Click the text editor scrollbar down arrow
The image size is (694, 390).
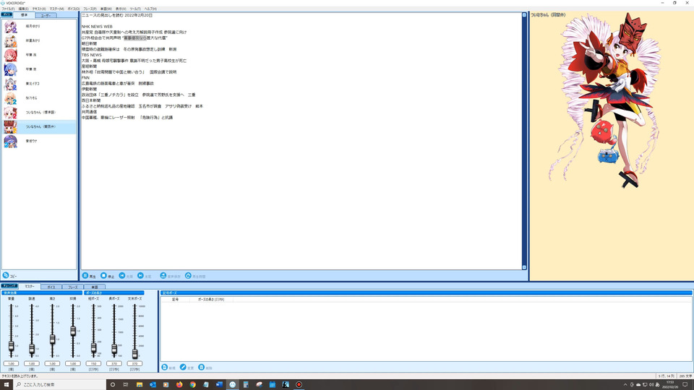click(525, 267)
